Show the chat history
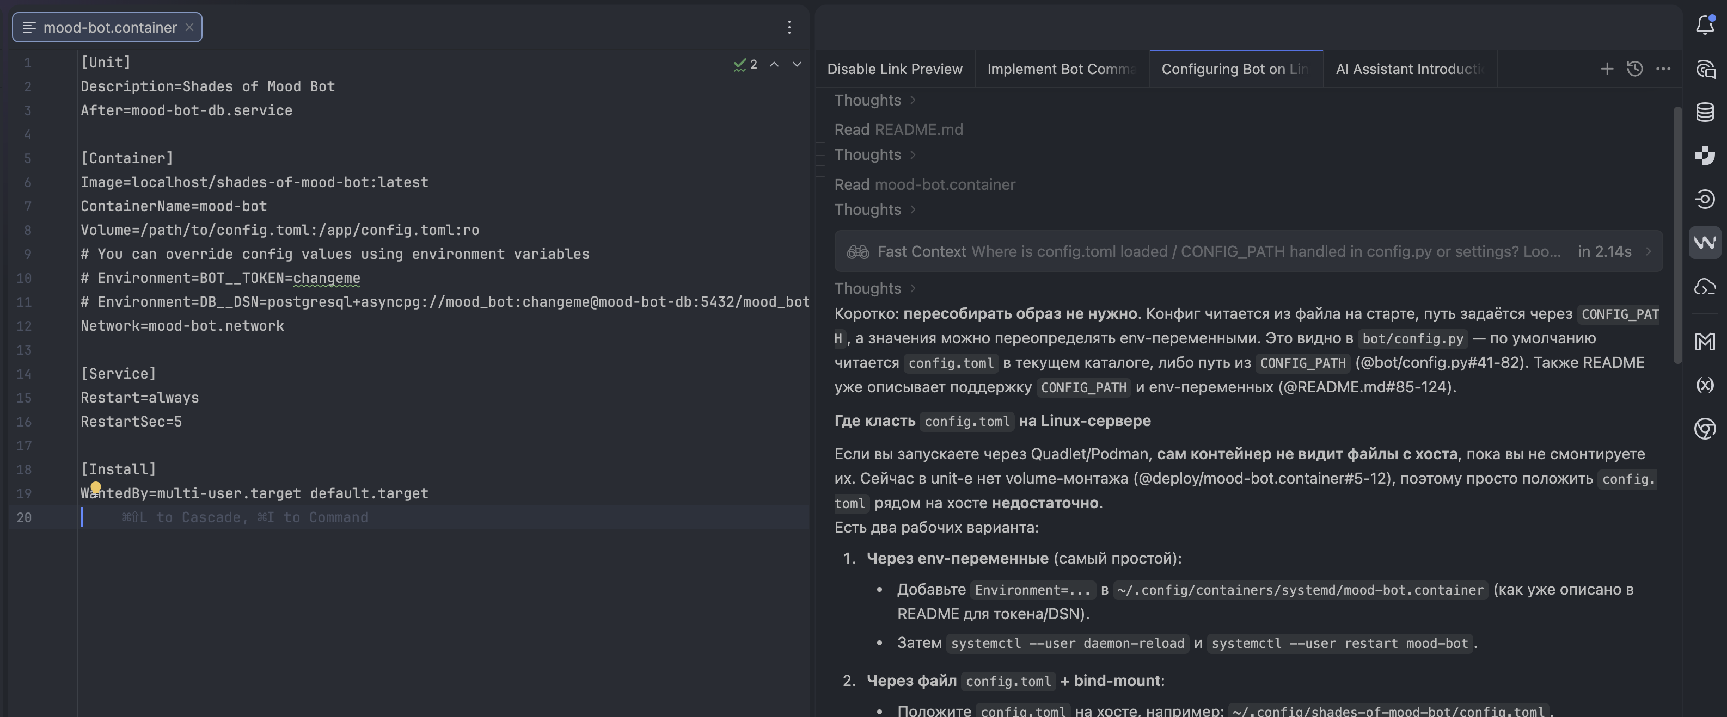Viewport: 1727px width, 717px height. coord(1634,69)
